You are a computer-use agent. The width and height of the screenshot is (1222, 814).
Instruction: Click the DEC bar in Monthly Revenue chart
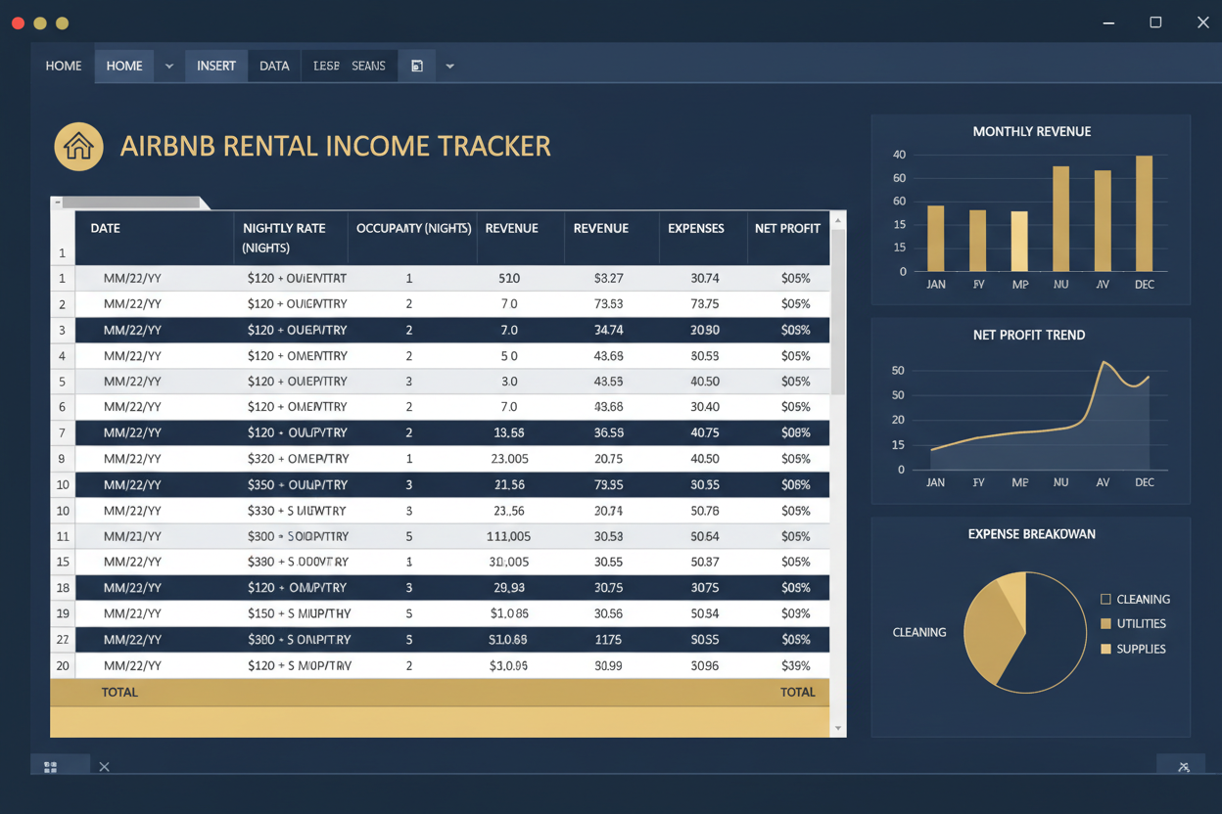tap(1144, 213)
